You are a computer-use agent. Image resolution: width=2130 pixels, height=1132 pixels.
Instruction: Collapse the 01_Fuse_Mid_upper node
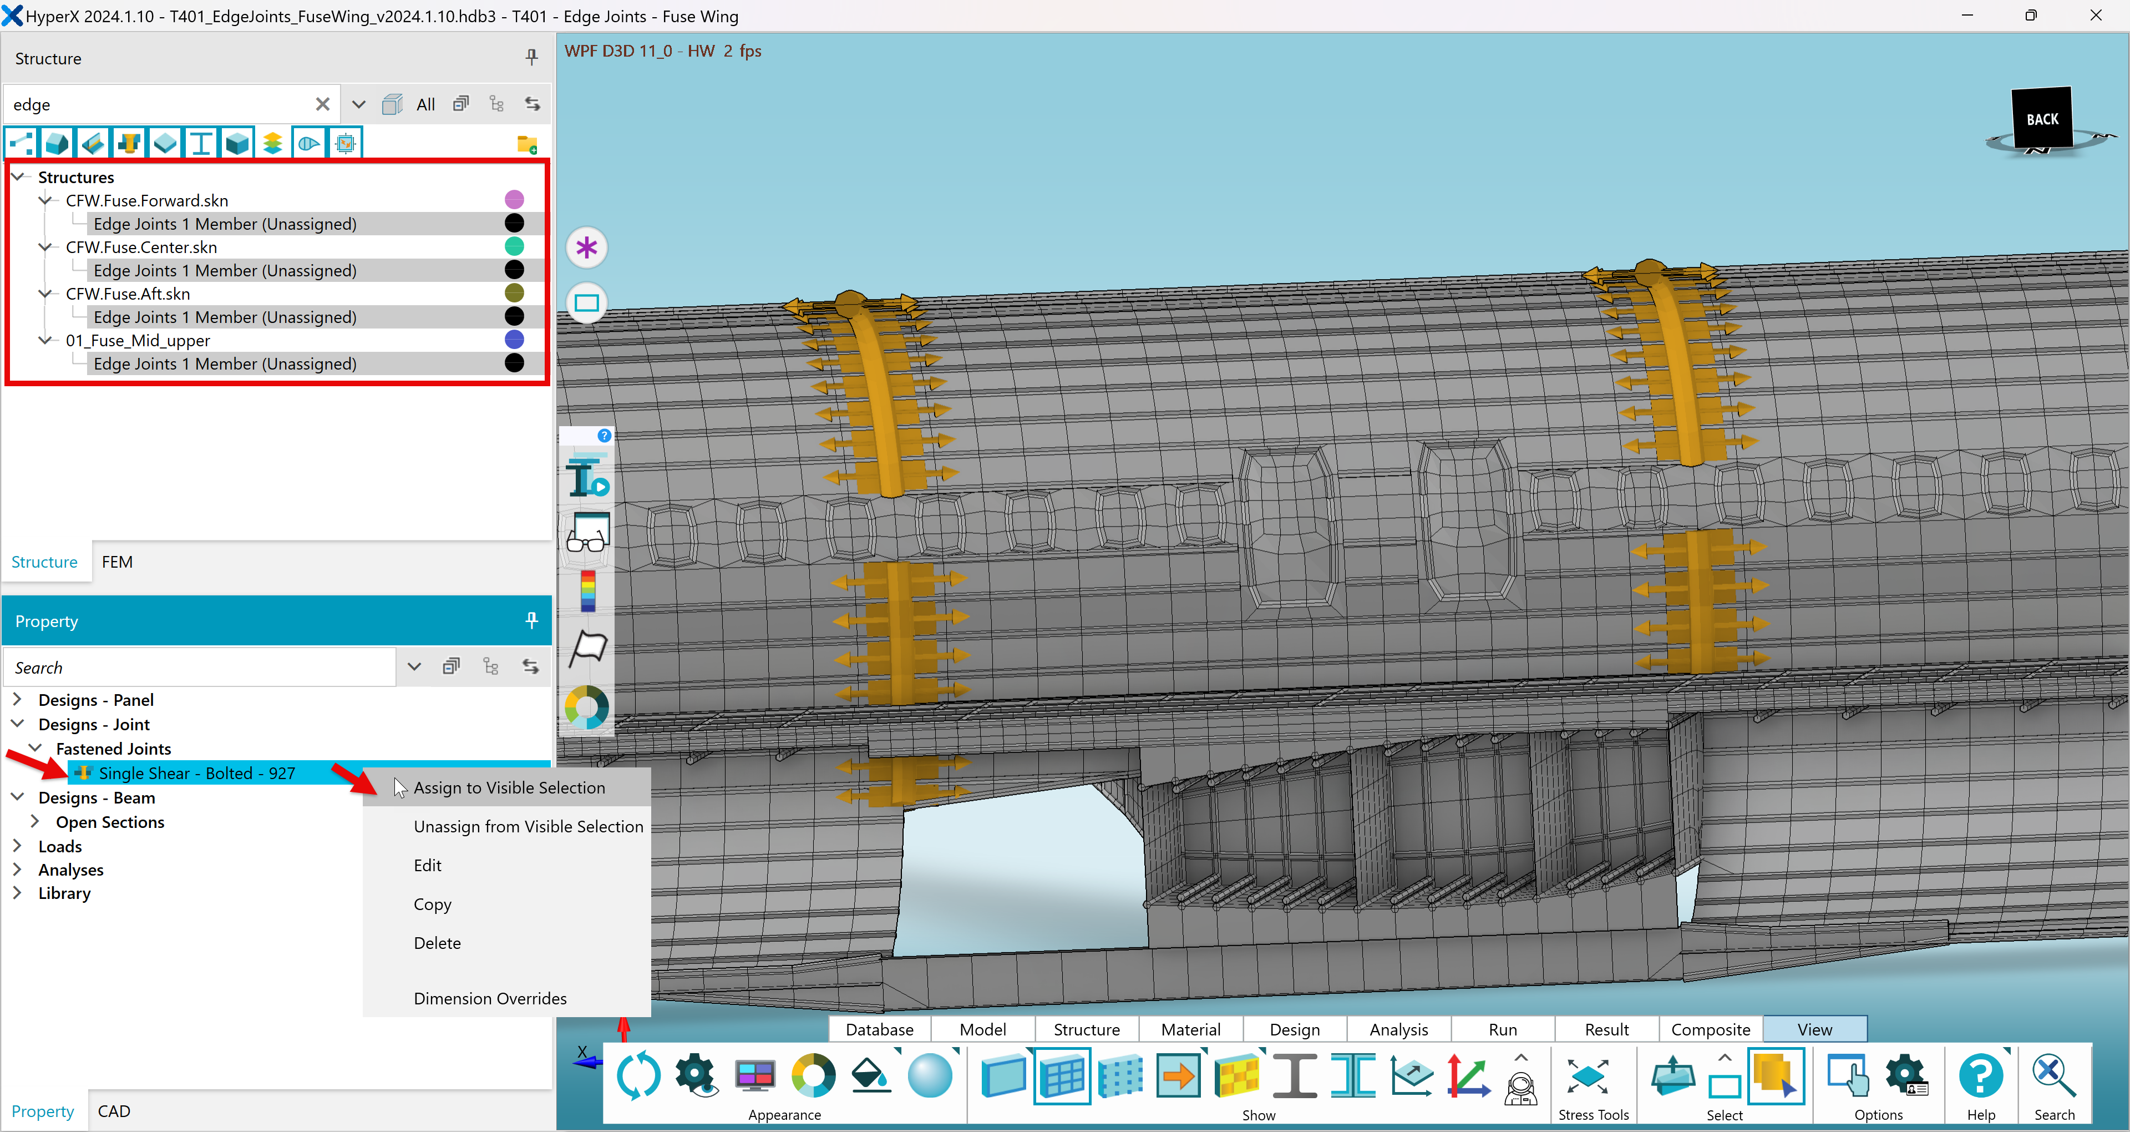coord(45,340)
